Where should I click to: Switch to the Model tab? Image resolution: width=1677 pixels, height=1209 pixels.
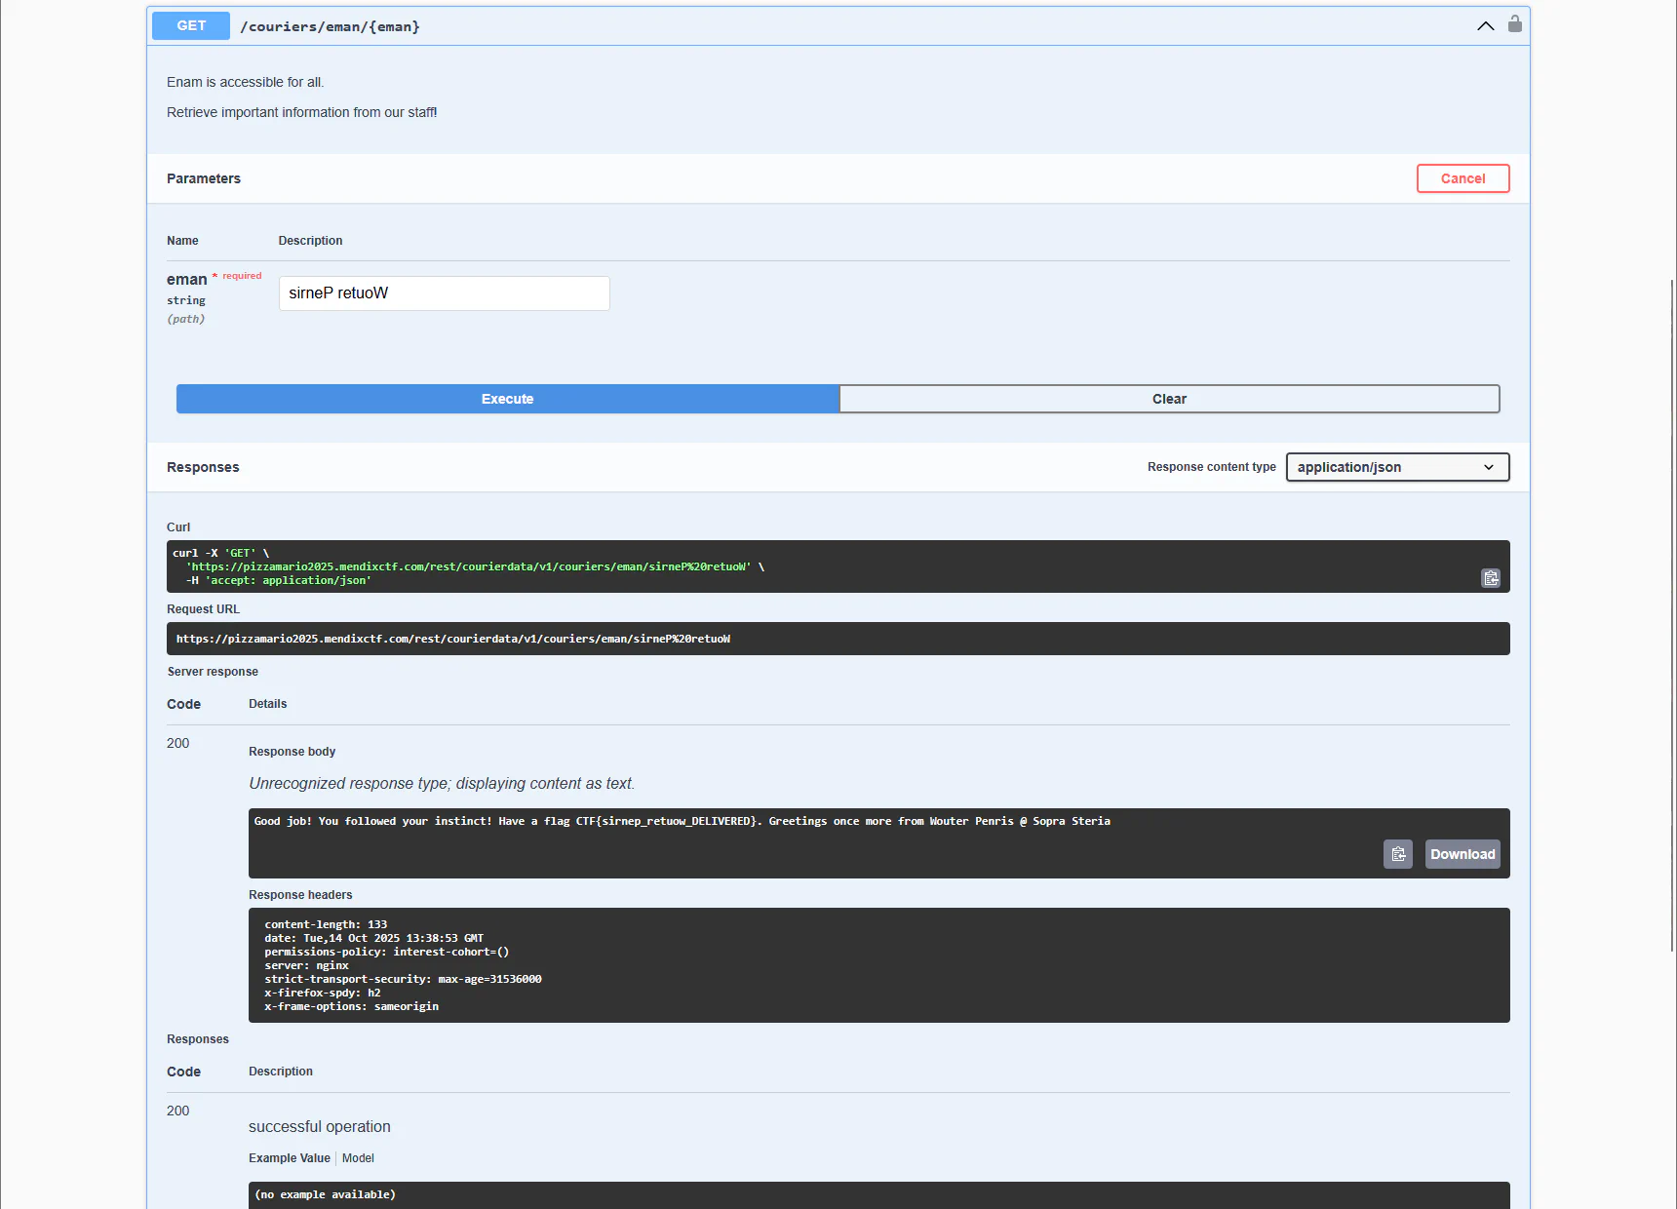(358, 1158)
